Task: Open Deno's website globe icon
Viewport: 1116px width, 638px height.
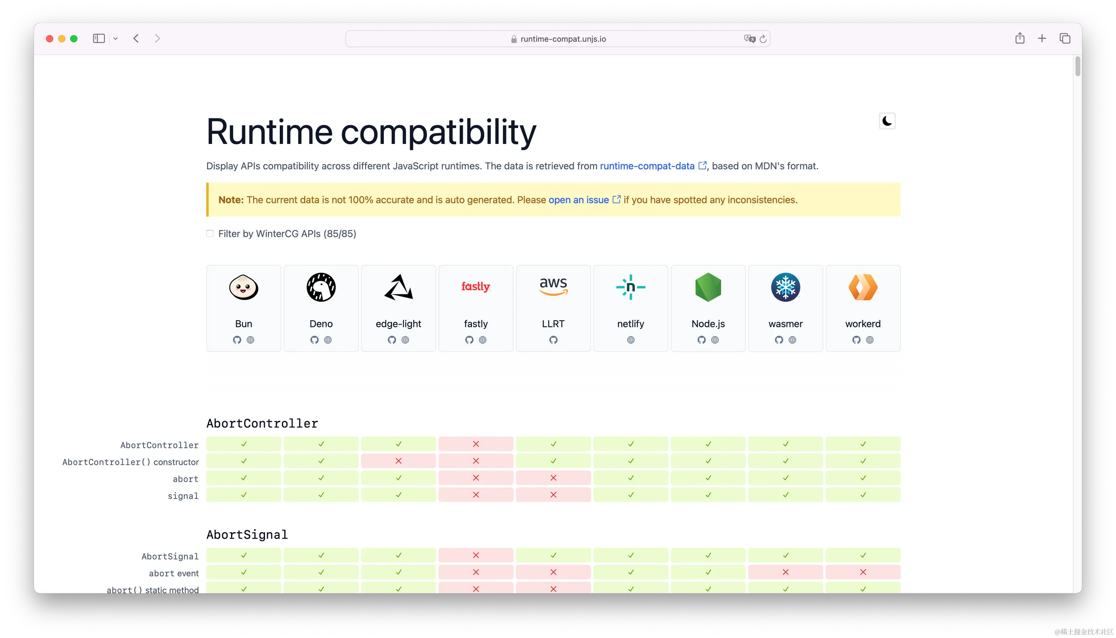Action: (x=328, y=339)
